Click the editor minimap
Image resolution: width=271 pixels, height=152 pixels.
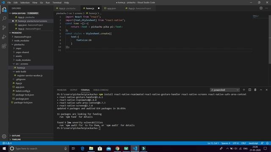(x=256, y=16)
